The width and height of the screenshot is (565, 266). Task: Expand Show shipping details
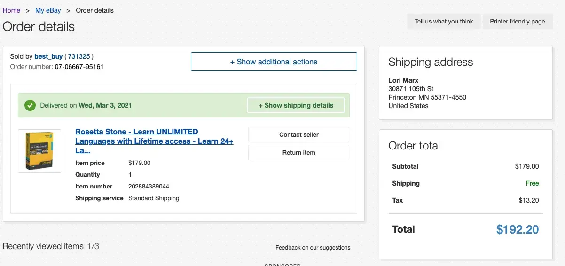(296, 105)
